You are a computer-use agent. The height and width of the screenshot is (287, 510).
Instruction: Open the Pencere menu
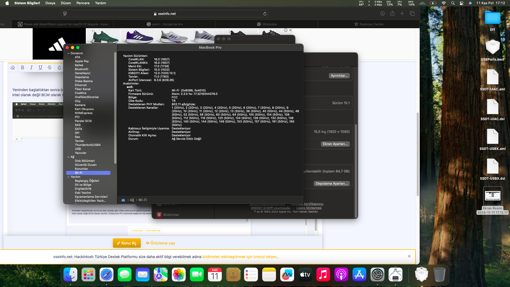coord(83,3)
